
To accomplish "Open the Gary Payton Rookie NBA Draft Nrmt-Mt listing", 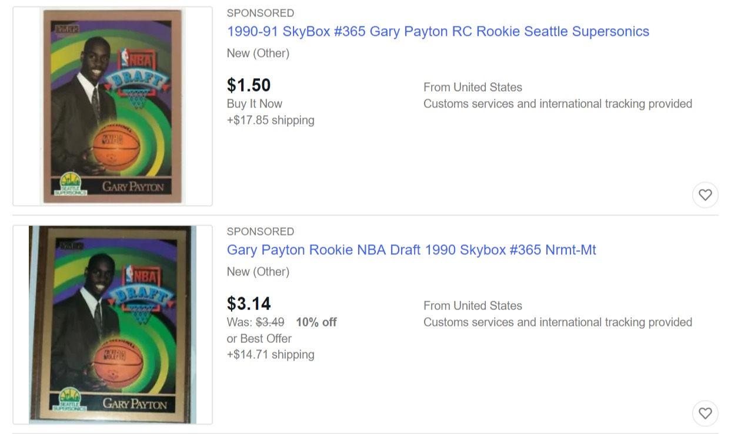I will (411, 250).
